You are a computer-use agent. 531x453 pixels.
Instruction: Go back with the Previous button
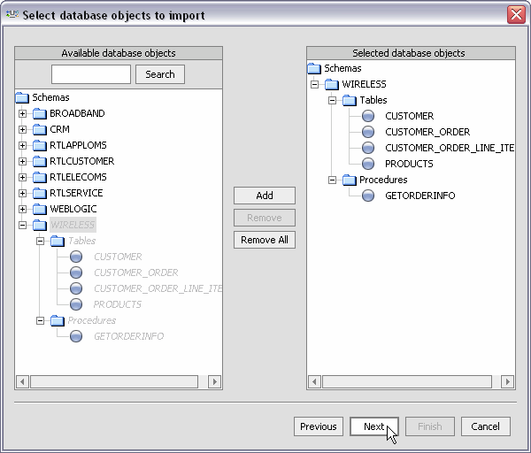click(x=319, y=426)
